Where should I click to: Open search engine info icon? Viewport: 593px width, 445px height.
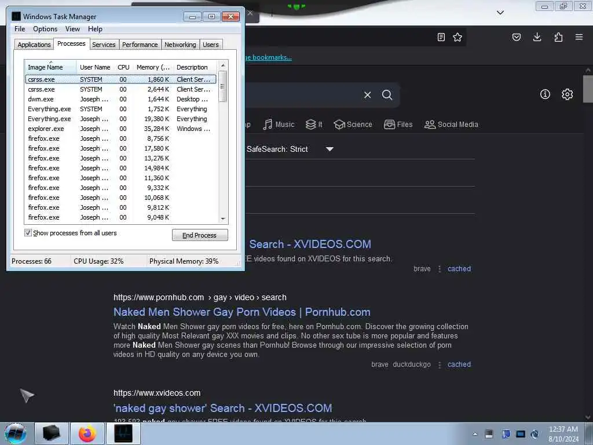tap(545, 94)
